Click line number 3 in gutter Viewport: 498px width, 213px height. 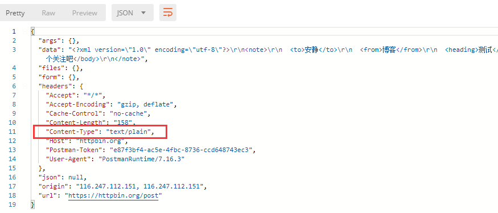click(14, 50)
